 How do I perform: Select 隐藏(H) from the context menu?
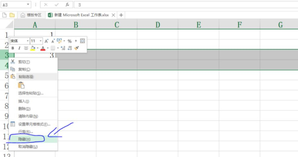[25, 139]
